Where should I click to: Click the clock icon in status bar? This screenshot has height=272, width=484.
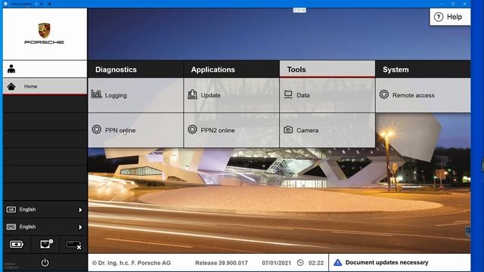coord(300,263)
